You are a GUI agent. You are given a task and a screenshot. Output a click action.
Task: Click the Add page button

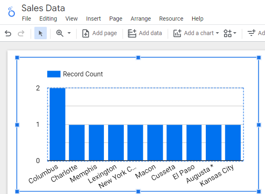[99, 33]
